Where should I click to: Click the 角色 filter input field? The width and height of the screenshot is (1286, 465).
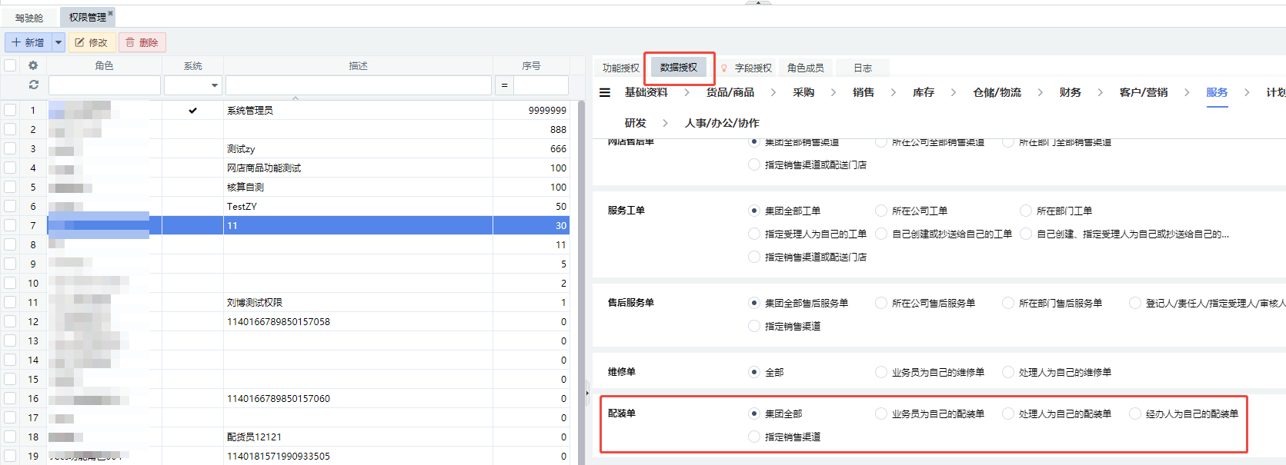point(105,85)
